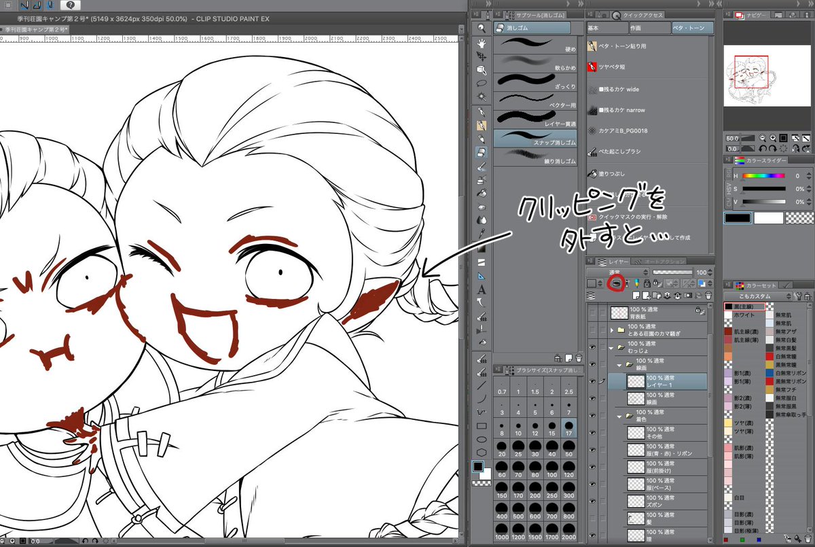815x547 pixels.
Task: Expand the とある荘園のカマ騒ぎ folder
Action: click(612, 330)
